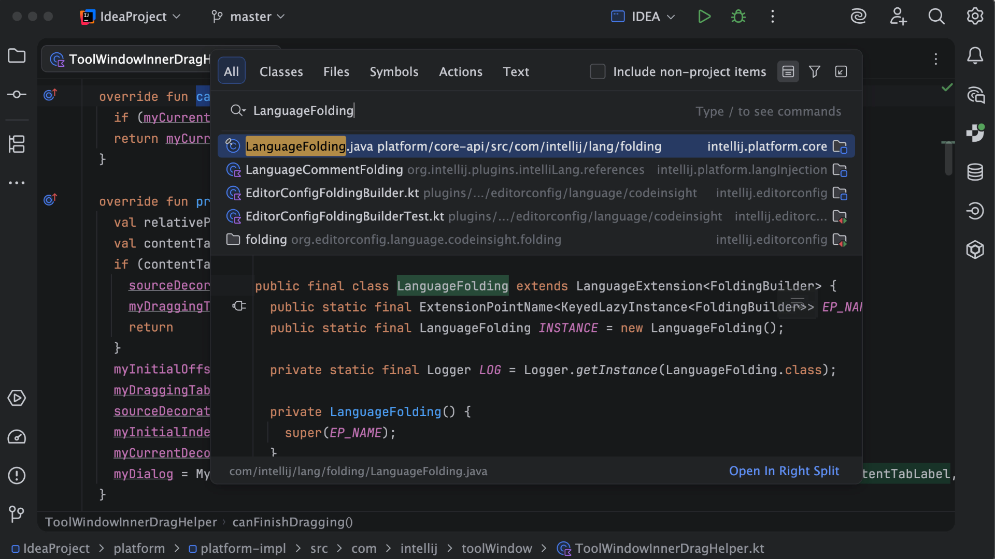
Task: Open the AI Assistant chat icon
Action: tap(975, 95)
